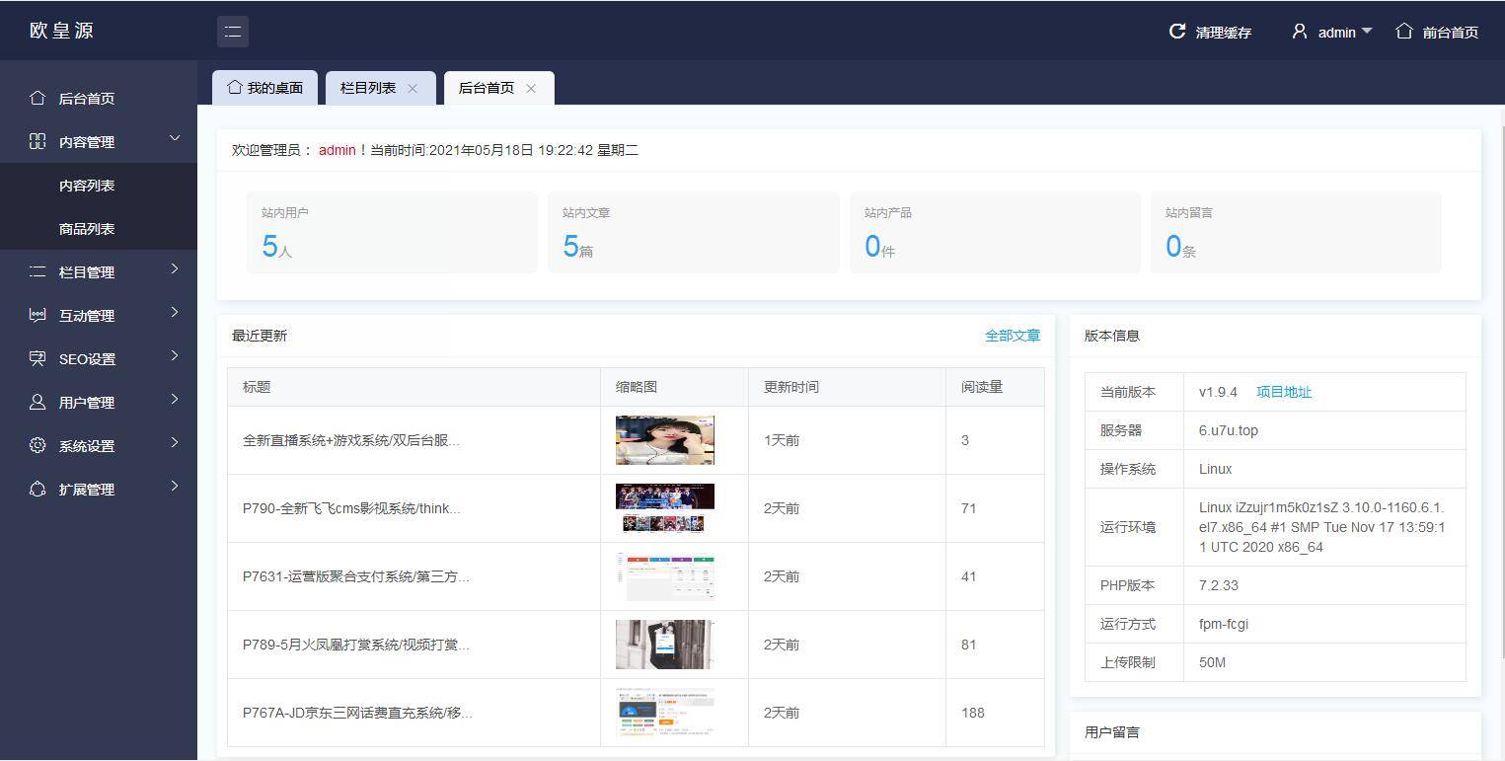This screenshot has height=761, width=1505.
Task: Open 前台首页 via the home icon
Action: (1404, 31)
